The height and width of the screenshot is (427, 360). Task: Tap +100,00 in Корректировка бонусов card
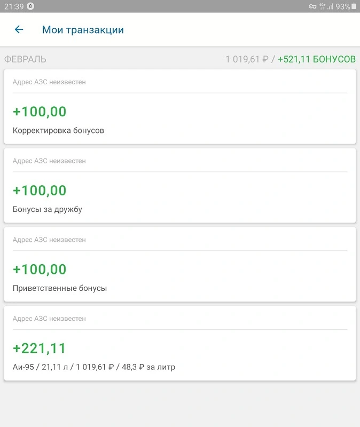click(x=40, y=112)
